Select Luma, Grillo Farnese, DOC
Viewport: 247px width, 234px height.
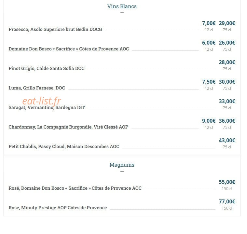pyautogui.click(x=37, y=88)
